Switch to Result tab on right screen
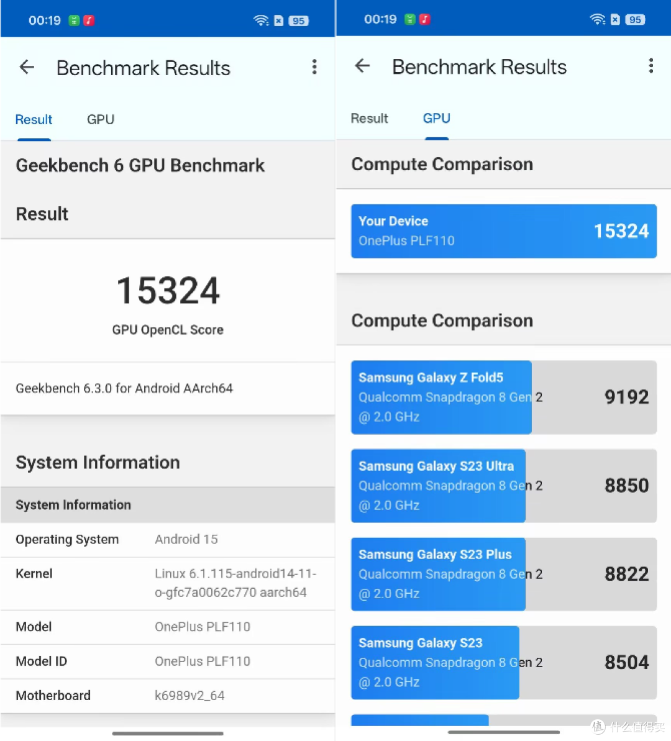 coord(369,118)
